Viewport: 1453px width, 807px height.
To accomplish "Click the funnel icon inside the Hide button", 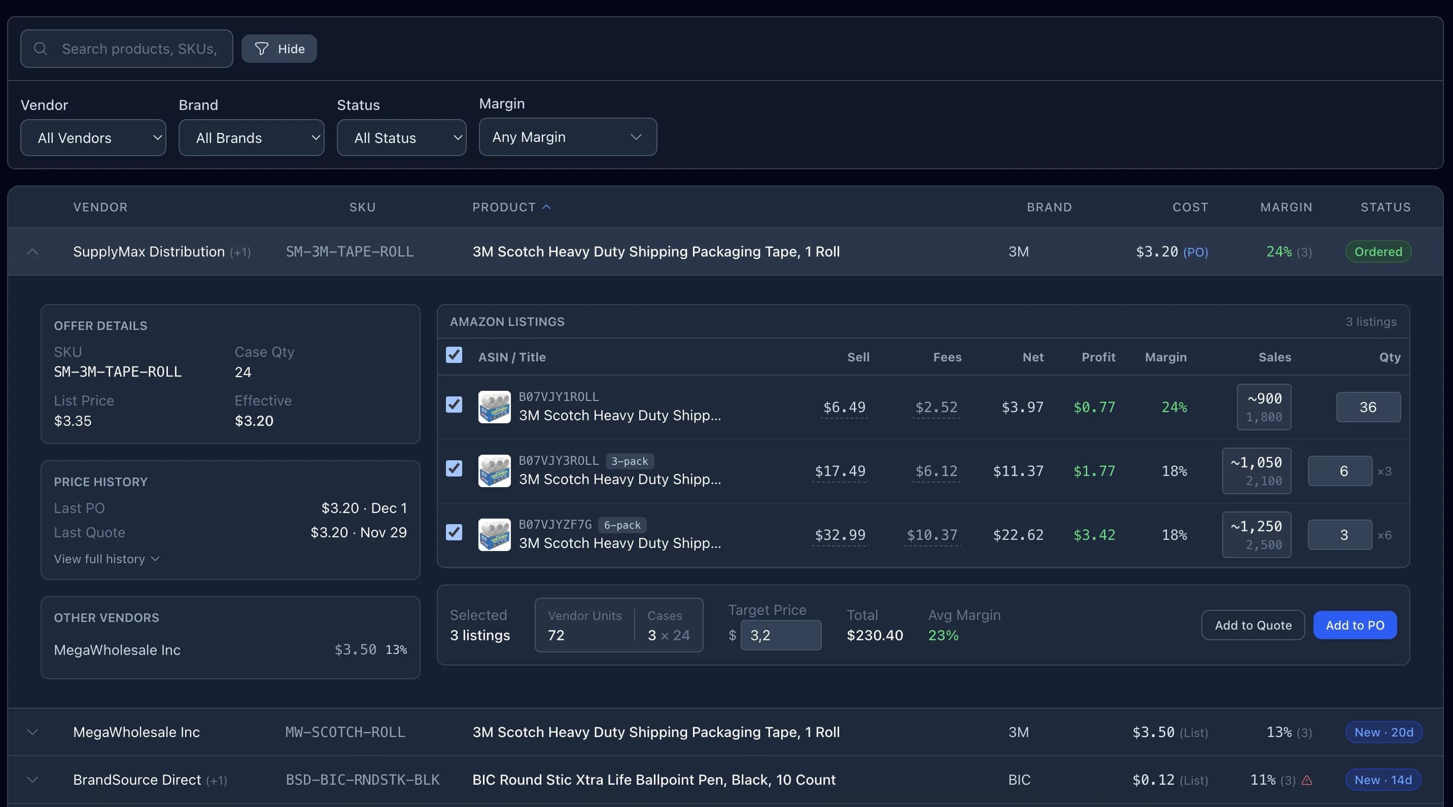I will coord(262,49).
